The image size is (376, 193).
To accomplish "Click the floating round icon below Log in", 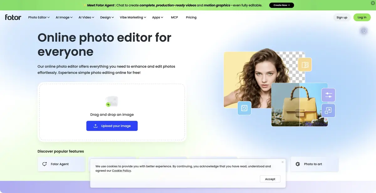I will point(364,31).
